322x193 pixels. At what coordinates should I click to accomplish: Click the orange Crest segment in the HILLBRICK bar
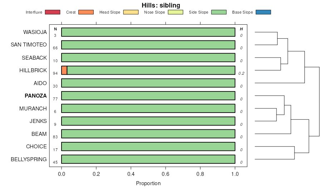click(64, 70)
